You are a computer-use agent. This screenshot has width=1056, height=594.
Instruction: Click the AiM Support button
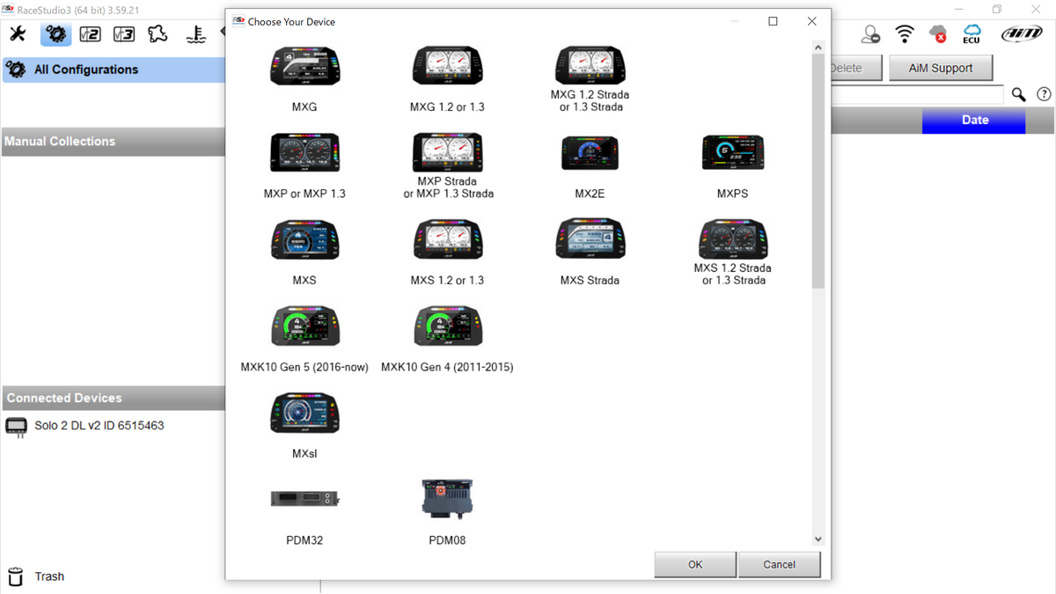click(940, 68)
